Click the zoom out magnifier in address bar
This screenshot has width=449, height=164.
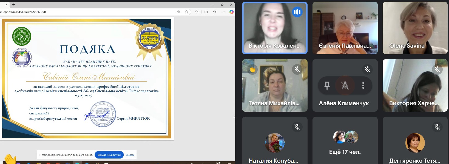click(x=179, y=12)
